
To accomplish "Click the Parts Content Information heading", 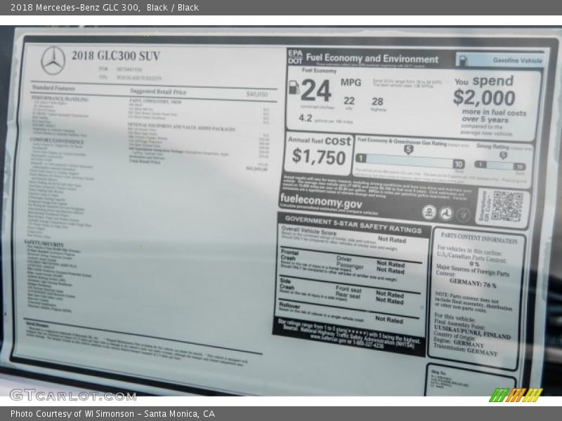I will coord(479,239).
